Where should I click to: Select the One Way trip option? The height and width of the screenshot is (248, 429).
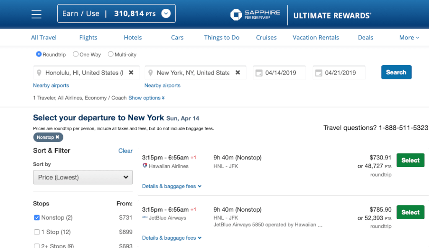[x=76, y=54]
